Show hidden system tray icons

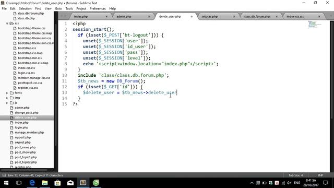pyautogui.click(x=252, y=183)
